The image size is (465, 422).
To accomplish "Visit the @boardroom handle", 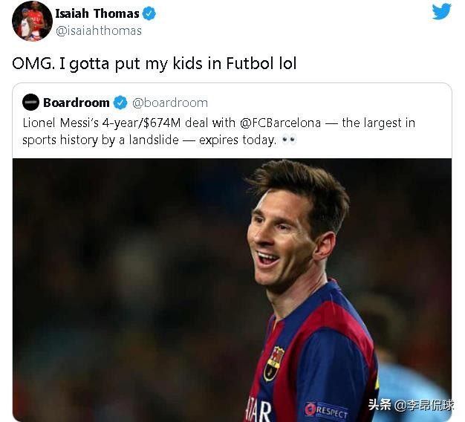I will (x=170, y=103).
